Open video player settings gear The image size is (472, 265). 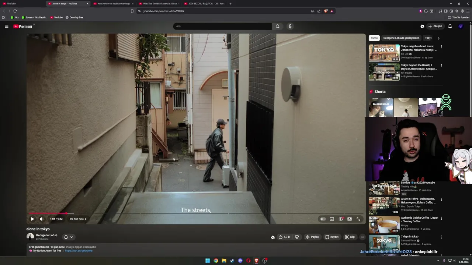pos(341,219)
